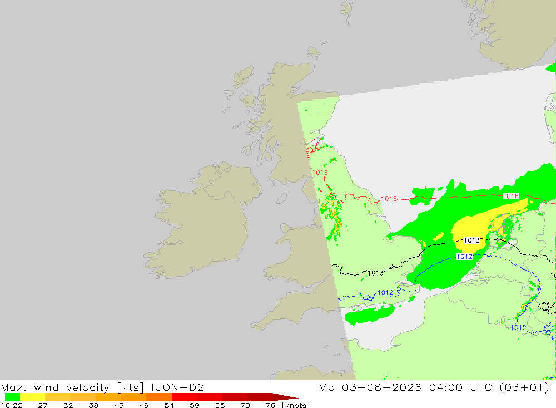Pick the 49–54 knots dark orange block
556x408 pixels.
click(159, 397)
